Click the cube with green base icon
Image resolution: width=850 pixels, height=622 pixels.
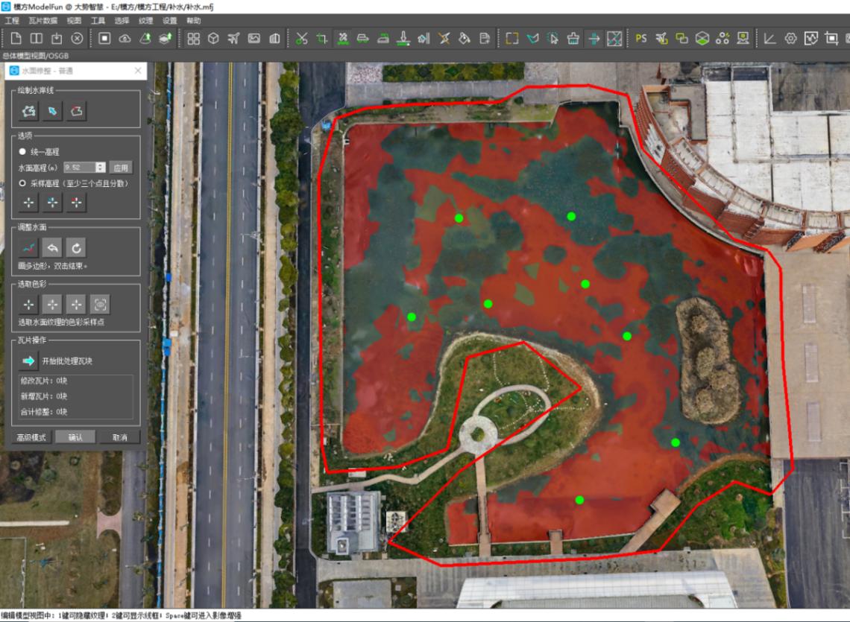pyautogui.click(x=702, y=39)
